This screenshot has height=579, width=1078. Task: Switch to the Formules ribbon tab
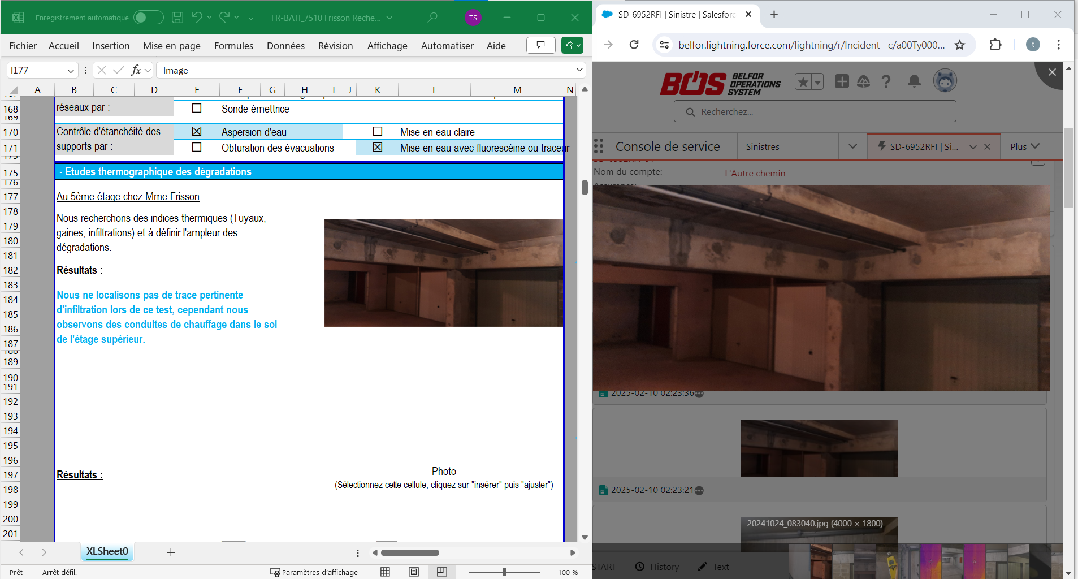pos(233,46)
